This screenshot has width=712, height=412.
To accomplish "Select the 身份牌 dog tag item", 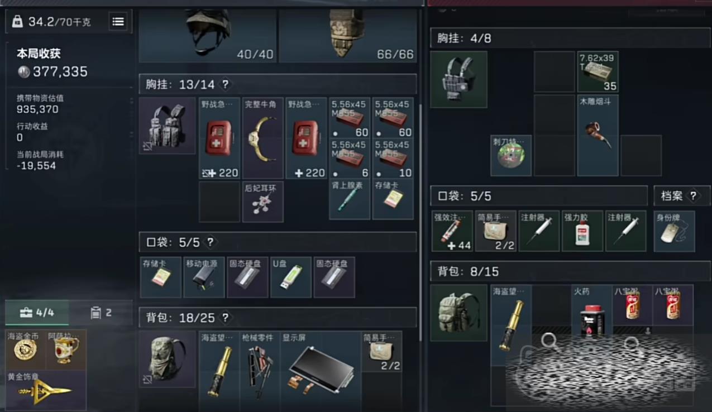I will pyautogui.click(x=674, y=231).
